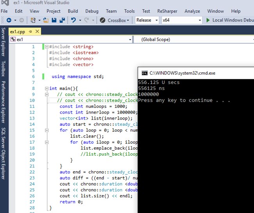Open the Build menu
This screenshot has height=213, width=254.
pos(73,11)
